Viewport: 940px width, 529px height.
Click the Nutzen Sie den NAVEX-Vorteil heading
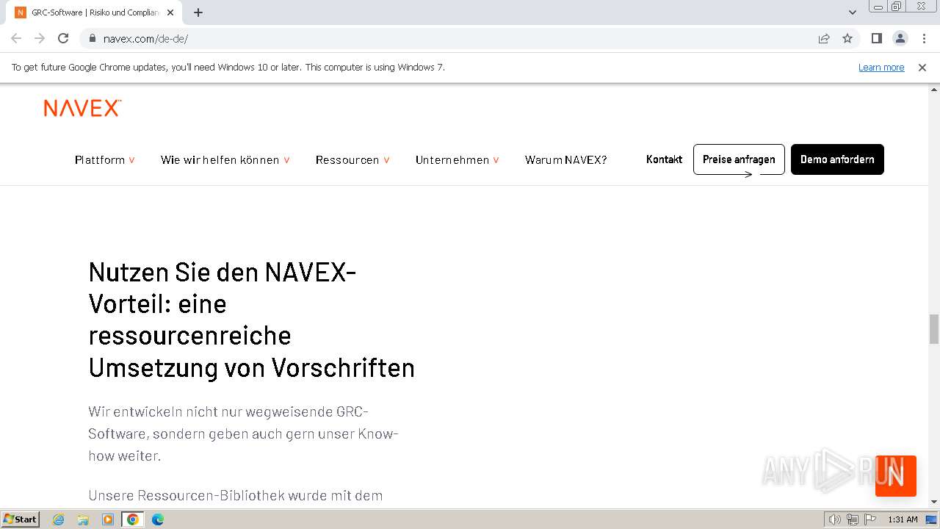click(x=252, y=320)
